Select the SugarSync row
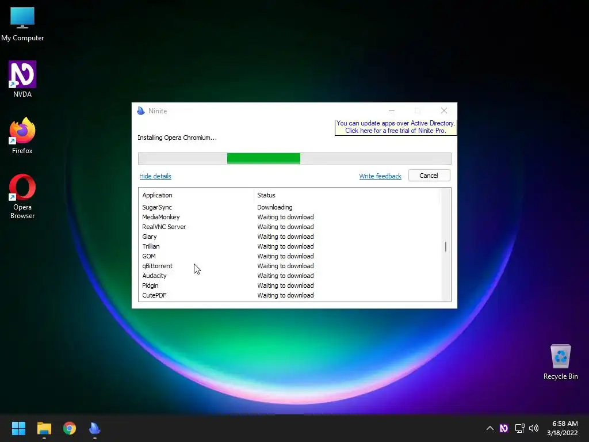589x442 pixels. click(289, 207)
